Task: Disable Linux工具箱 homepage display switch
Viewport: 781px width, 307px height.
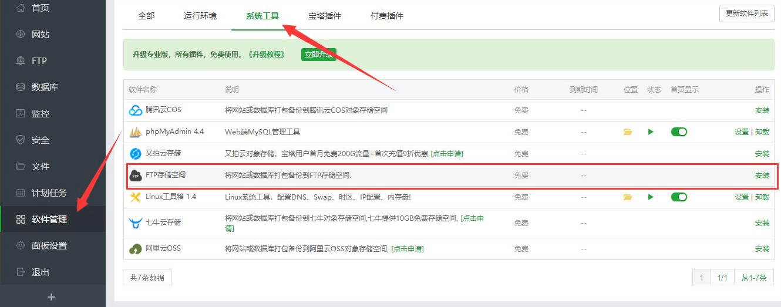Action: pyautogui.click(x=679, y=197)
